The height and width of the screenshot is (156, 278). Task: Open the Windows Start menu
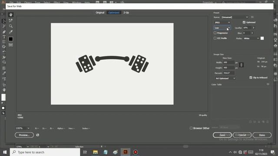pyautogui.click(x=5, y=152)
